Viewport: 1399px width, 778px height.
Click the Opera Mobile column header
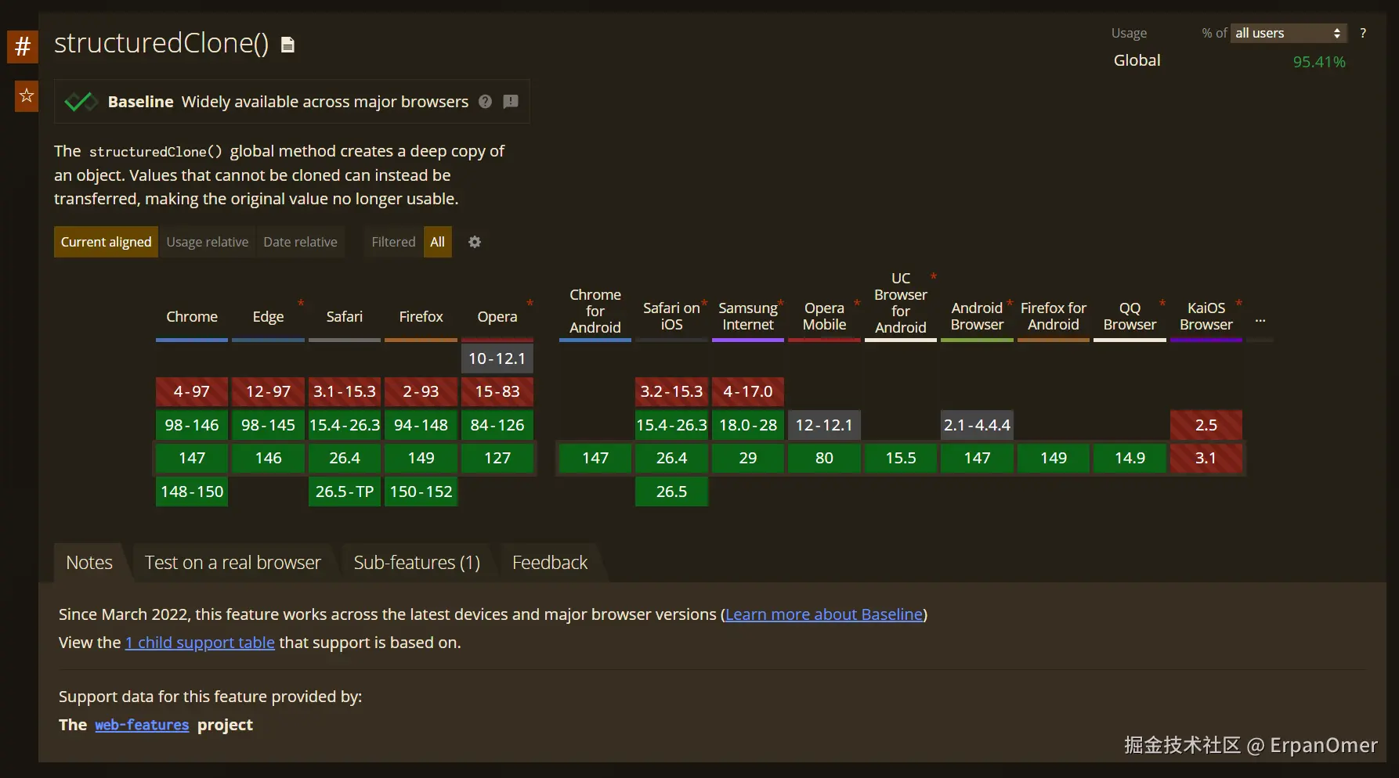click(824, 316)
